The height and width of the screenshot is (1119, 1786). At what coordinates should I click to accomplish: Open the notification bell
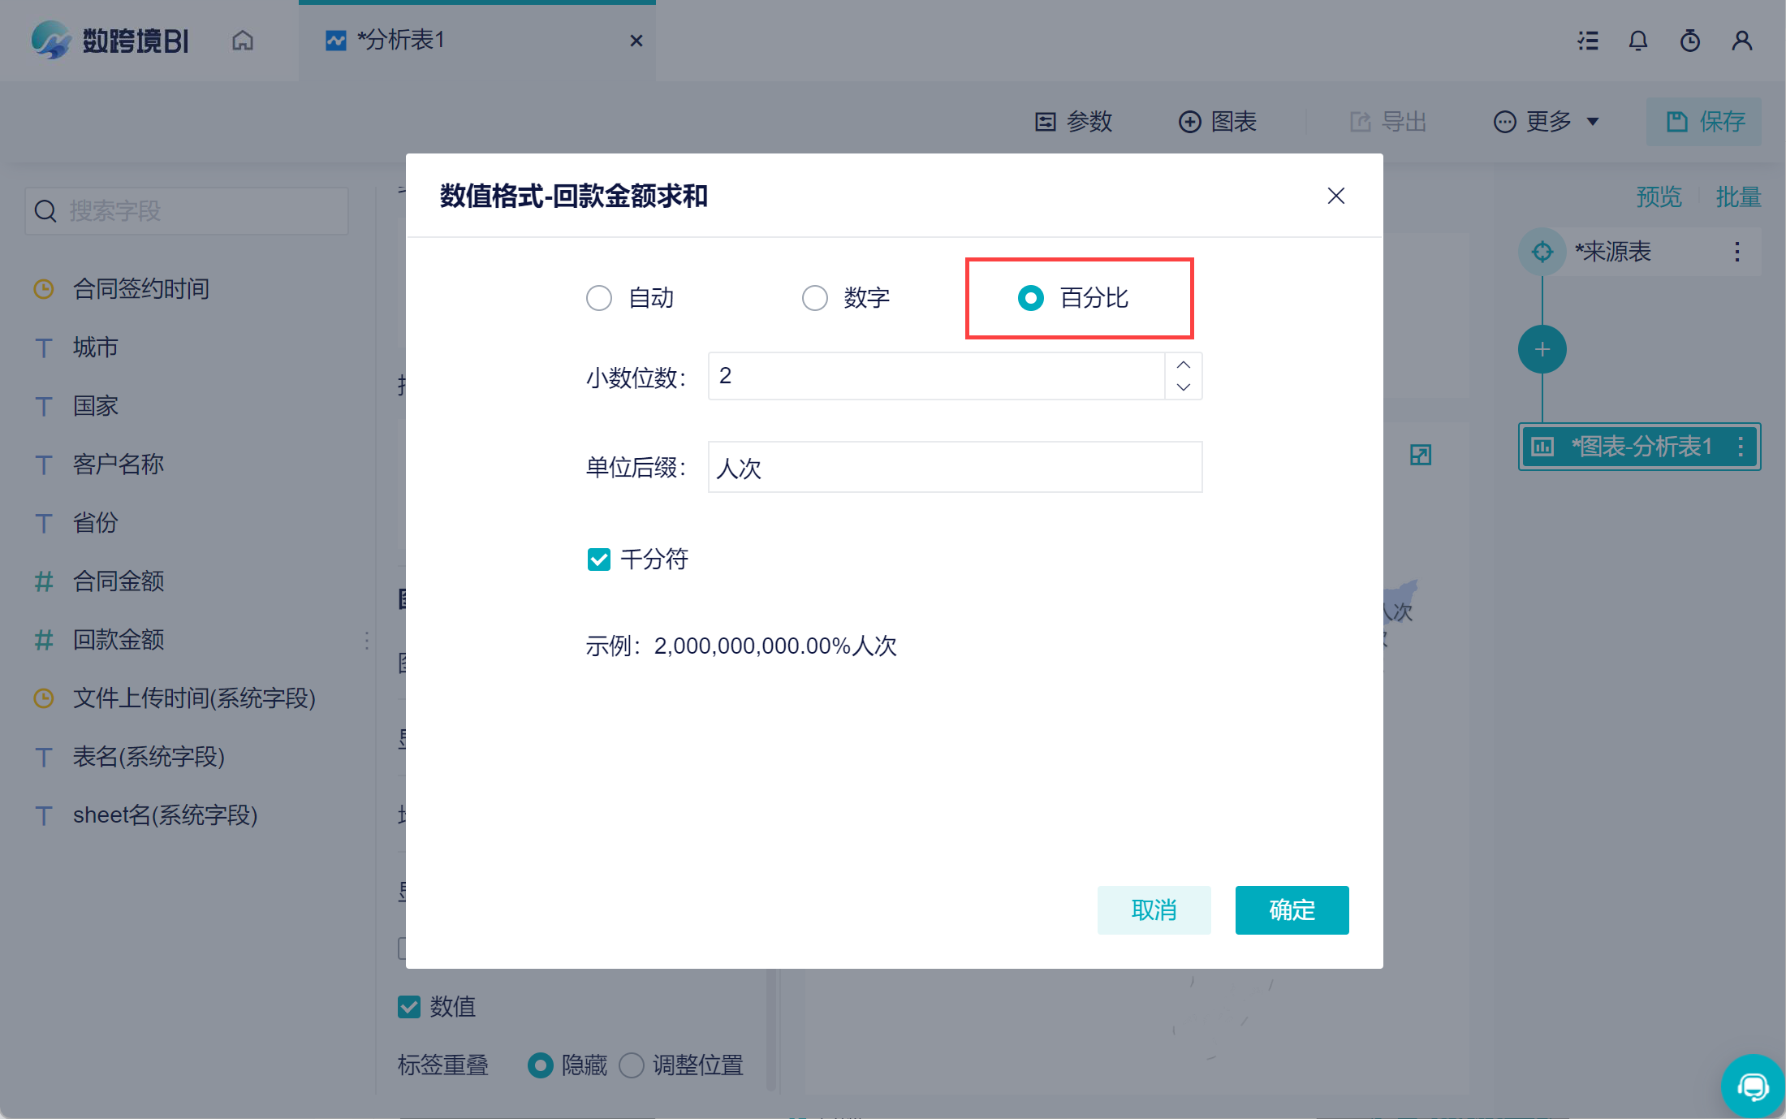(1638, 41)
